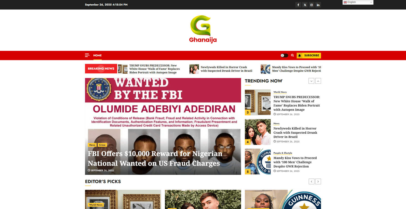Show previous Trending Now items with up chevron
This screenshot has width=406, height=209.
pyautogui.click(x=318, y=81)
